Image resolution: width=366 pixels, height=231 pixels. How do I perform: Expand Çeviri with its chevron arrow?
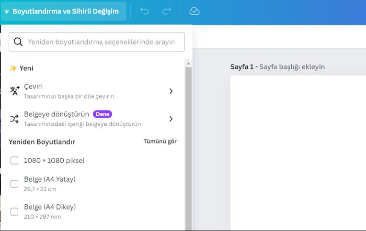pos(171,91)
